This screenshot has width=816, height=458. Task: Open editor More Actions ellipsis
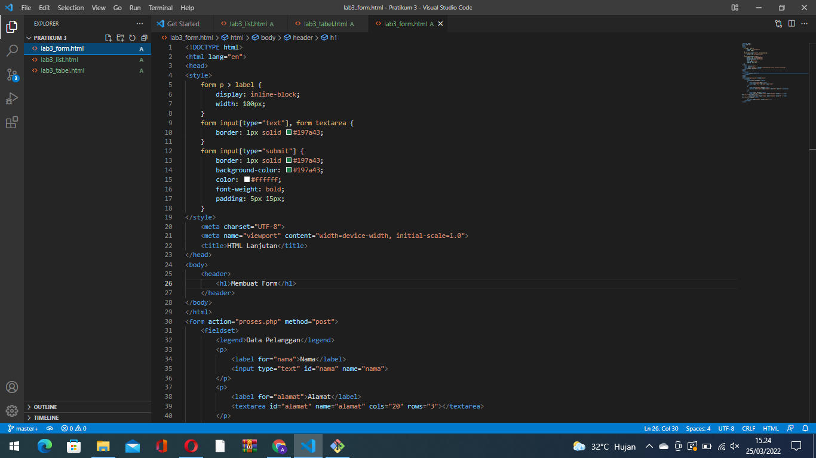[805, 24]
